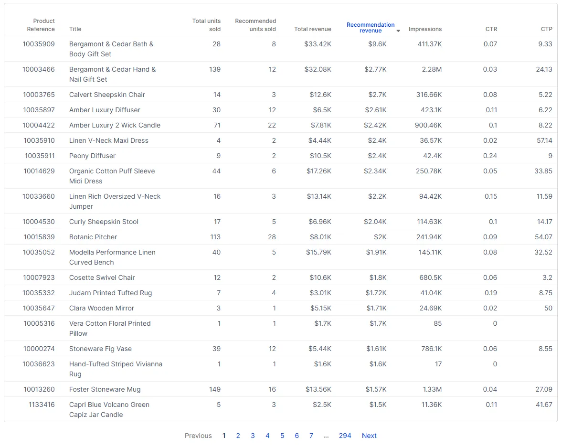Select the Cosette Swivel Chair title
The height and width of the screenshot is (448, 562).
(102, 278)
